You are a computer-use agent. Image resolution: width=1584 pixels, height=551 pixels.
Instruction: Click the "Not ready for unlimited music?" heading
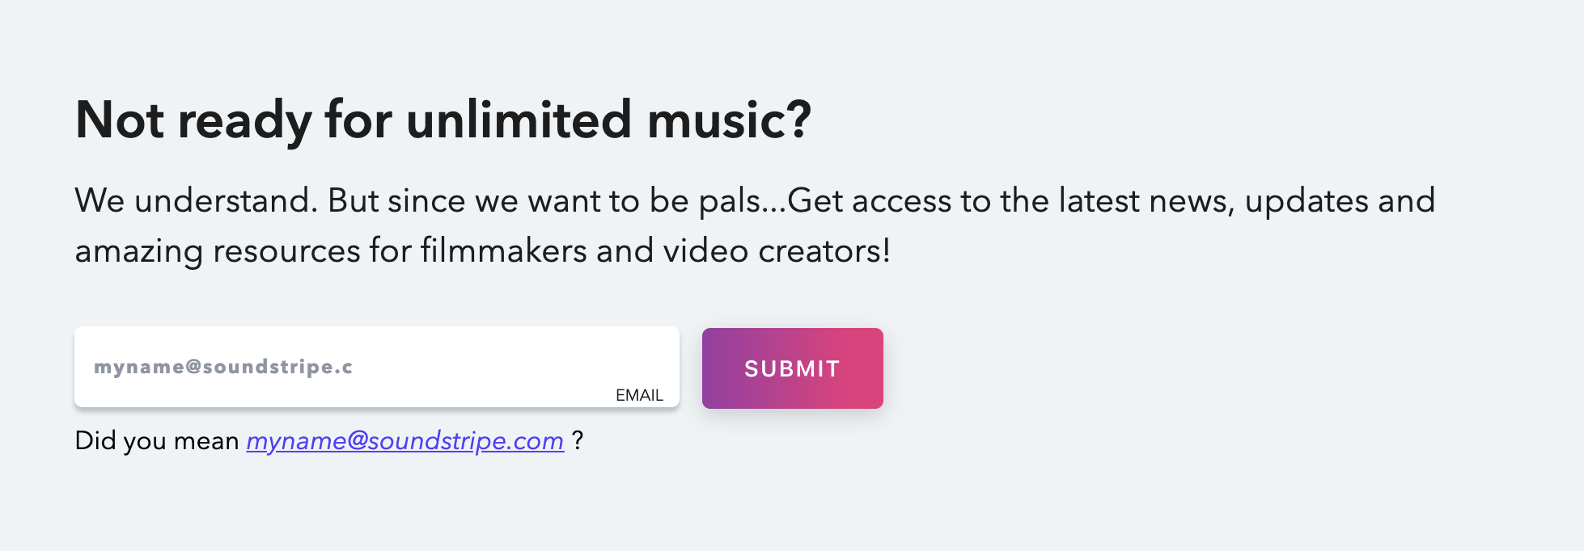coord(443,120)
